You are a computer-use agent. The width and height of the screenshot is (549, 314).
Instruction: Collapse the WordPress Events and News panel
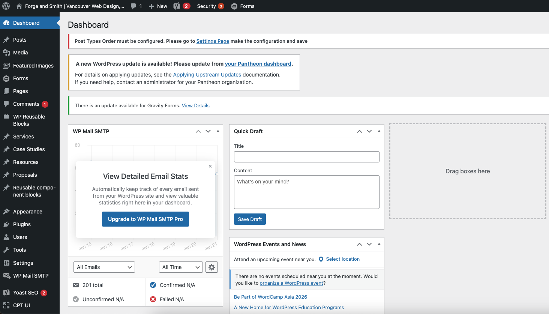(379, 244)
